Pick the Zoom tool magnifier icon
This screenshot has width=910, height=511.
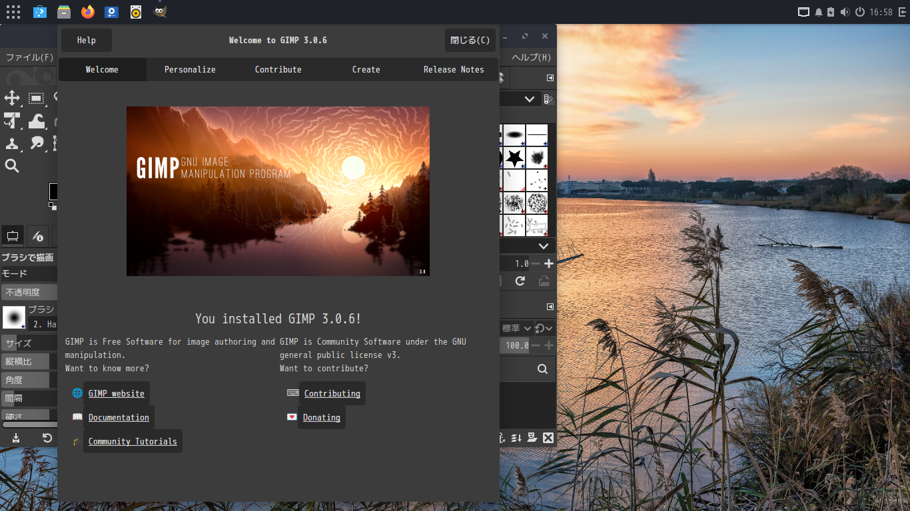click(x=11, y=166)
